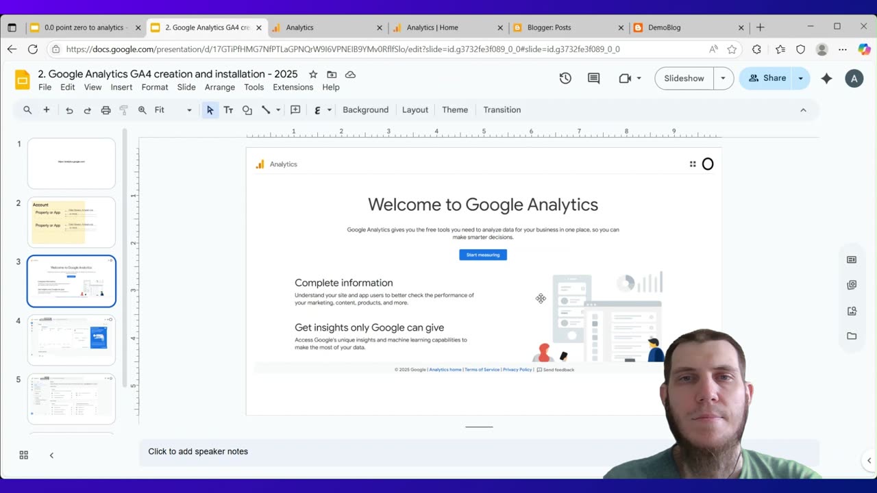Select slide 4 thumbnail
The image size is (877, 493).
pyautogui.click(x=71, y=340)
